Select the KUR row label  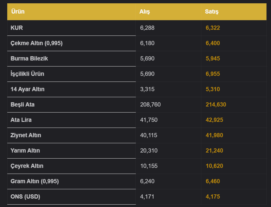point(17,28)
